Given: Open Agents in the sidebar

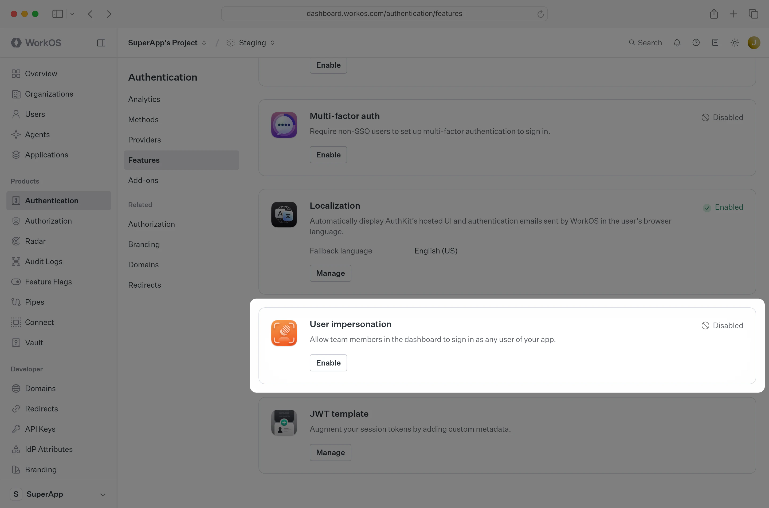Looking at the screenshot, I should pos(59,134).
